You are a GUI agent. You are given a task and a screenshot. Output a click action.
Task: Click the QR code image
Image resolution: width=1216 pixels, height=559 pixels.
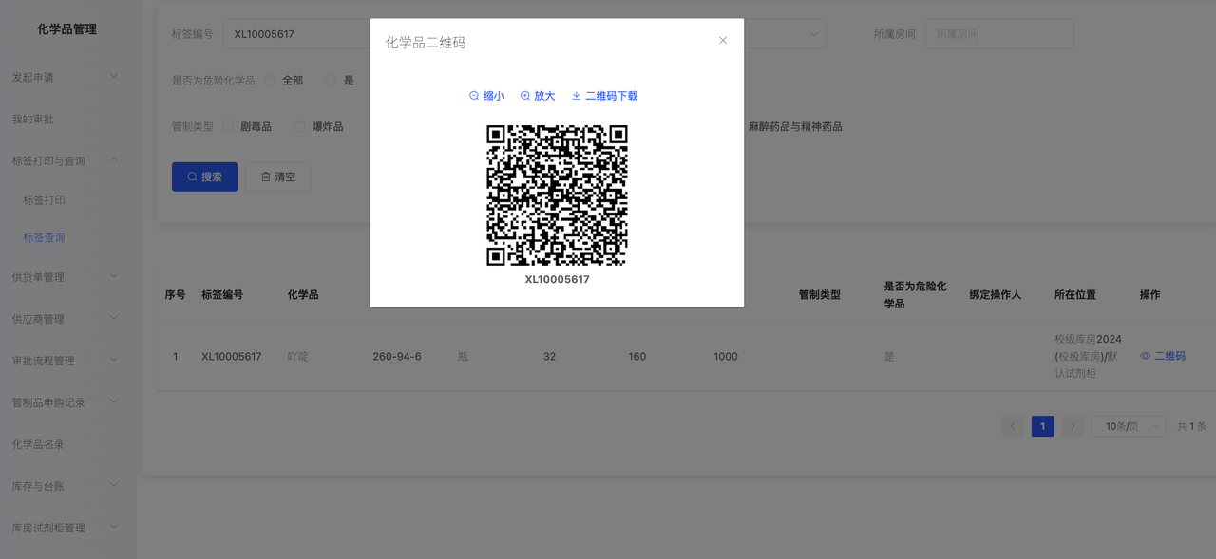[557, 196]
